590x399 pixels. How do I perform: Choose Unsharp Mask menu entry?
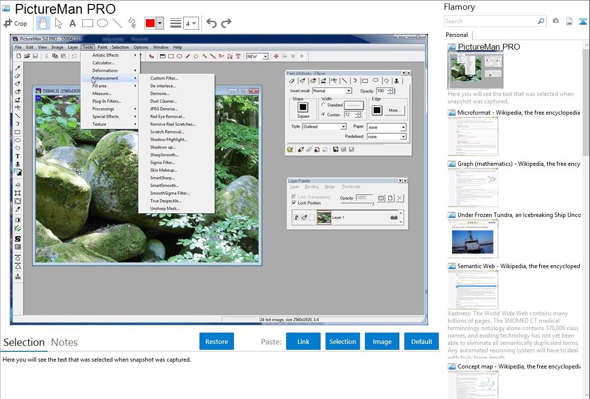point(165,208)
